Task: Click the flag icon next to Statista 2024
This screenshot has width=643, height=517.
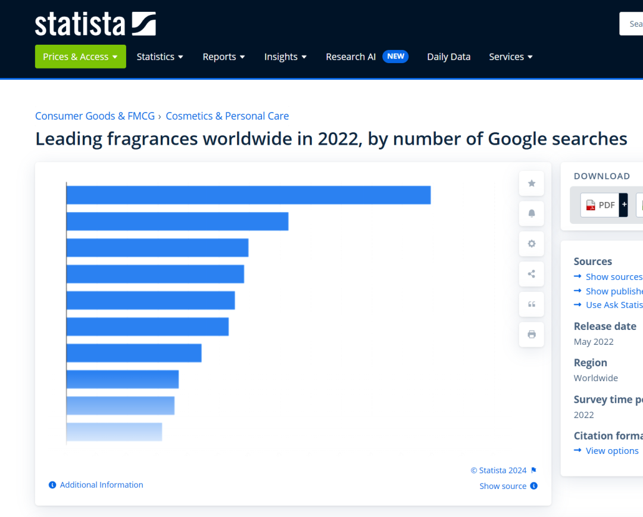Action: pos(534,471)
